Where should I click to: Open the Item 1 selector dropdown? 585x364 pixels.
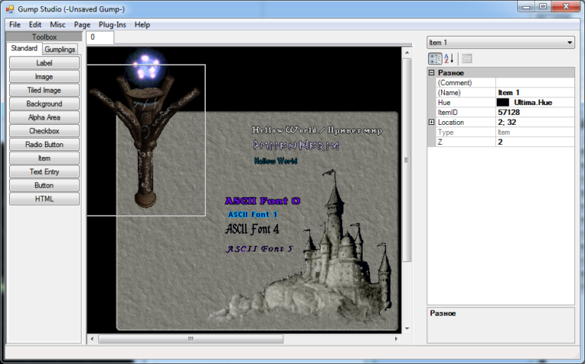(570, 43)
